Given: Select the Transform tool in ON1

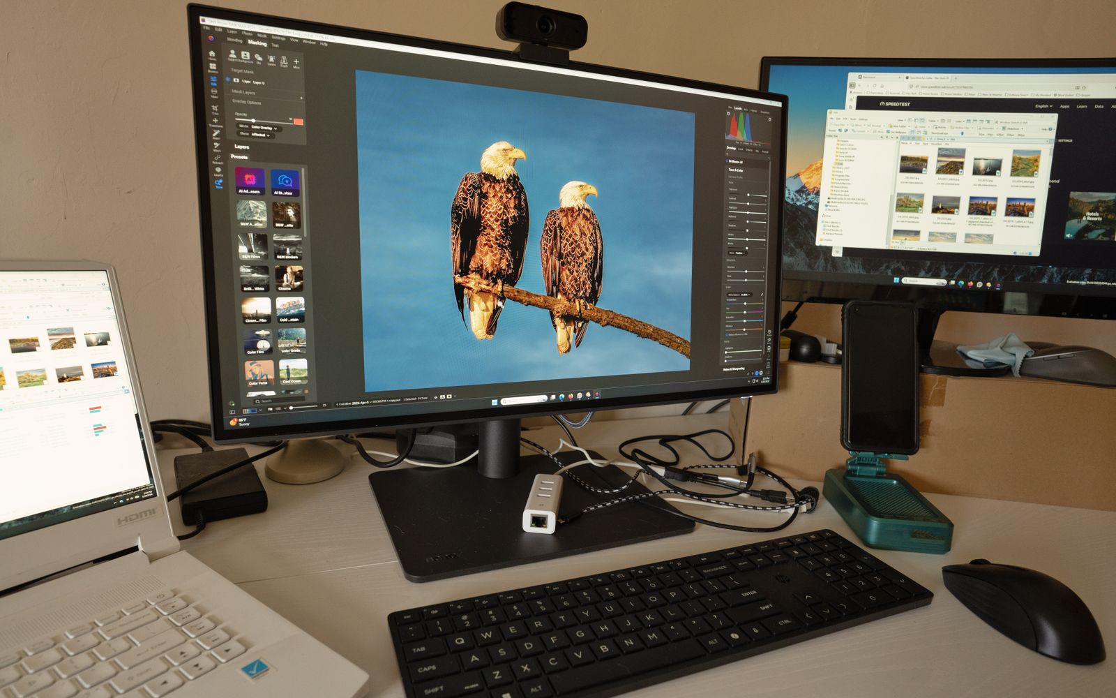Looking at the screenshot, I should 216,122.
